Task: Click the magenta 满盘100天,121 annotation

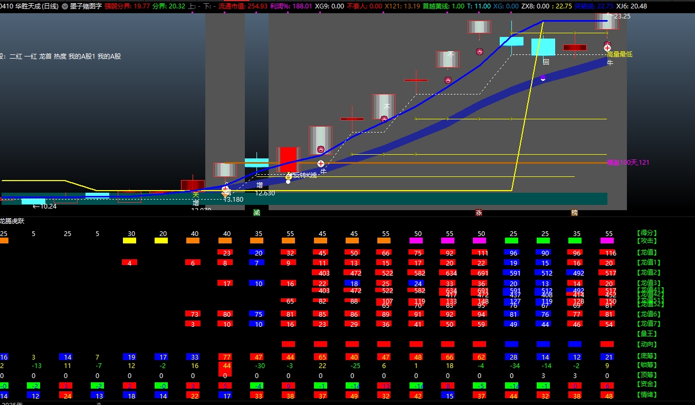Action: 628,163
